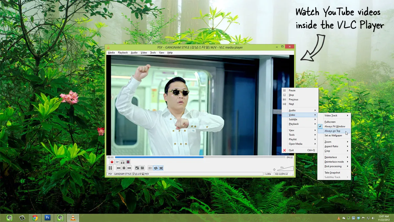Launch VLC from the taskbar icon
The height and width of the screenshot is (222, 394).
72,217
